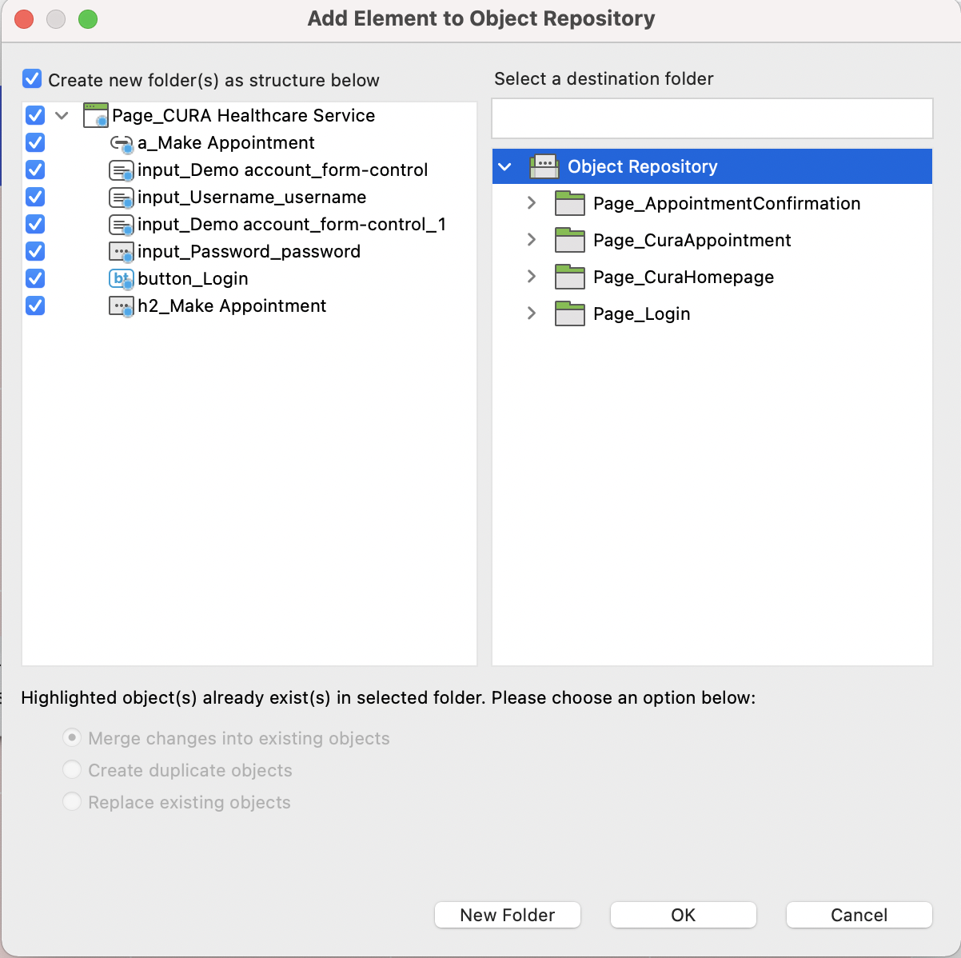Click the input_Username_username text field icon

click(x=121, y=198)
